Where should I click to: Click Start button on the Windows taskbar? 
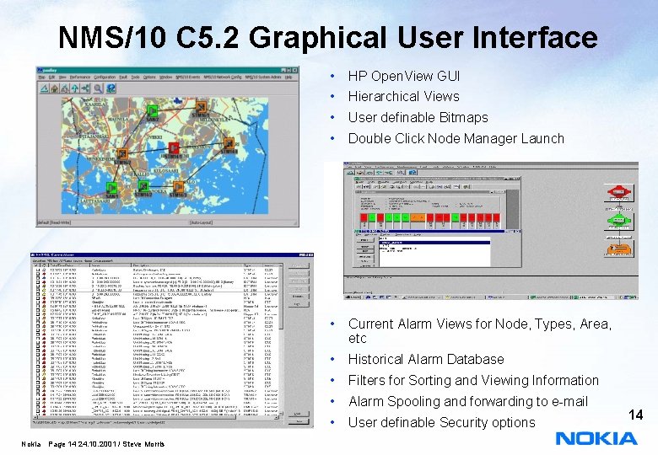tap(353, 297)
